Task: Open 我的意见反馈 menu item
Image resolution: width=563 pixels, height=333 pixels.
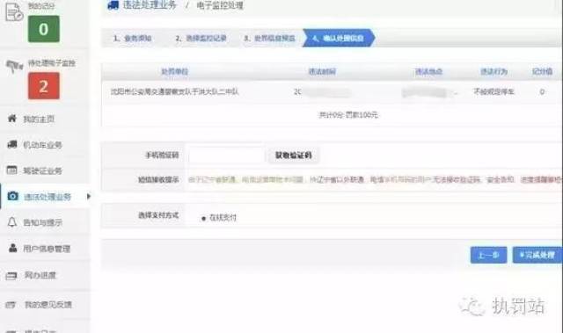Action: point(48,304)
